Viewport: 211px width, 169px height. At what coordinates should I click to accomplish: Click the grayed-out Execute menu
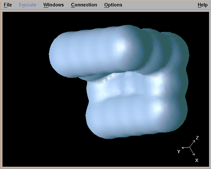27,5
